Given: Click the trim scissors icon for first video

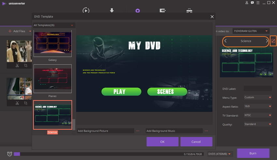Looking at the screenshot, I should pyautogui.click(x=17, y=65).
